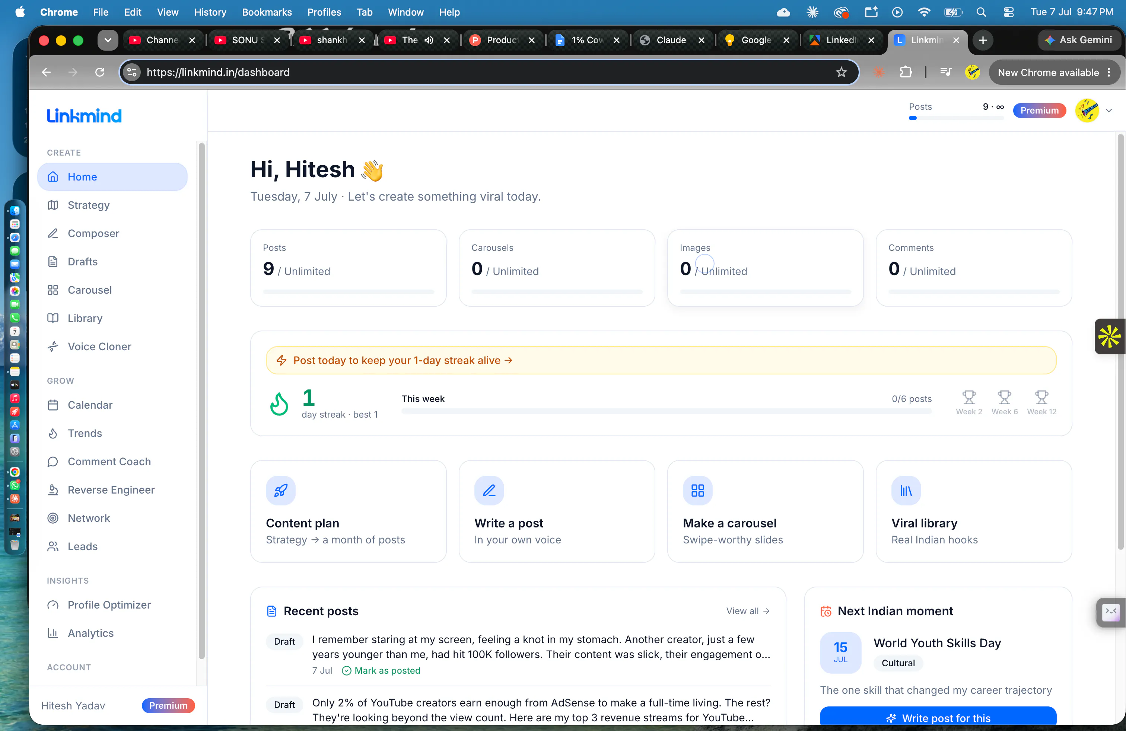Screen dimensions: 1126x731
Task: Click the Week 6 trophy icon
Action: pyautogui.click(x=1004, y=397)
